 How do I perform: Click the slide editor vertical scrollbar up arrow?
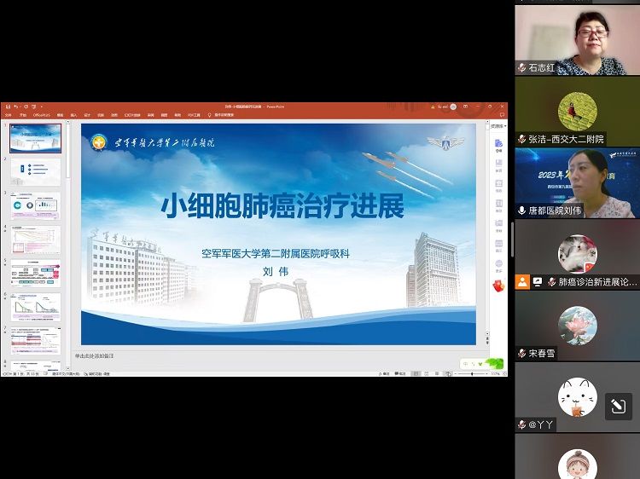(x=487, y=123)
